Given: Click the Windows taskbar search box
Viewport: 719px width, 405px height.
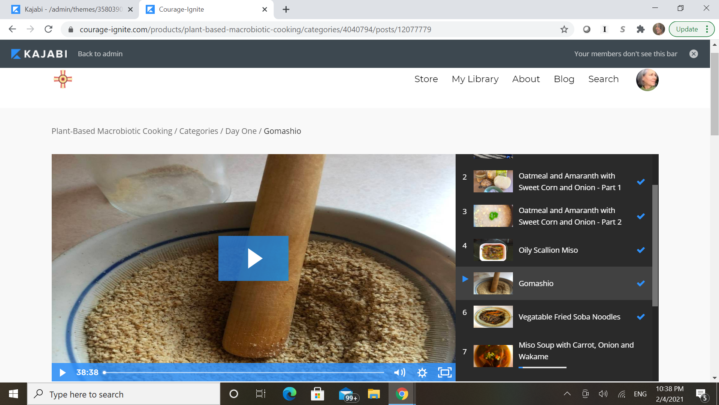Looking at the screenshot, I should (124, 394).
